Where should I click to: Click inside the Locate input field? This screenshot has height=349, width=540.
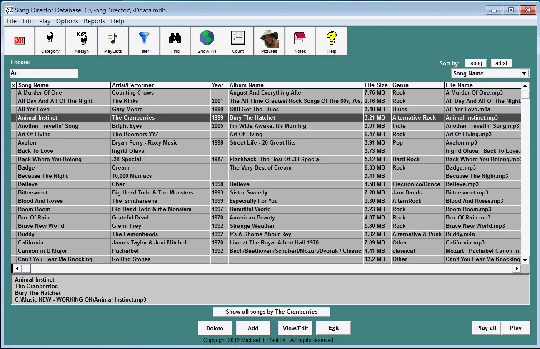point(44,73)
